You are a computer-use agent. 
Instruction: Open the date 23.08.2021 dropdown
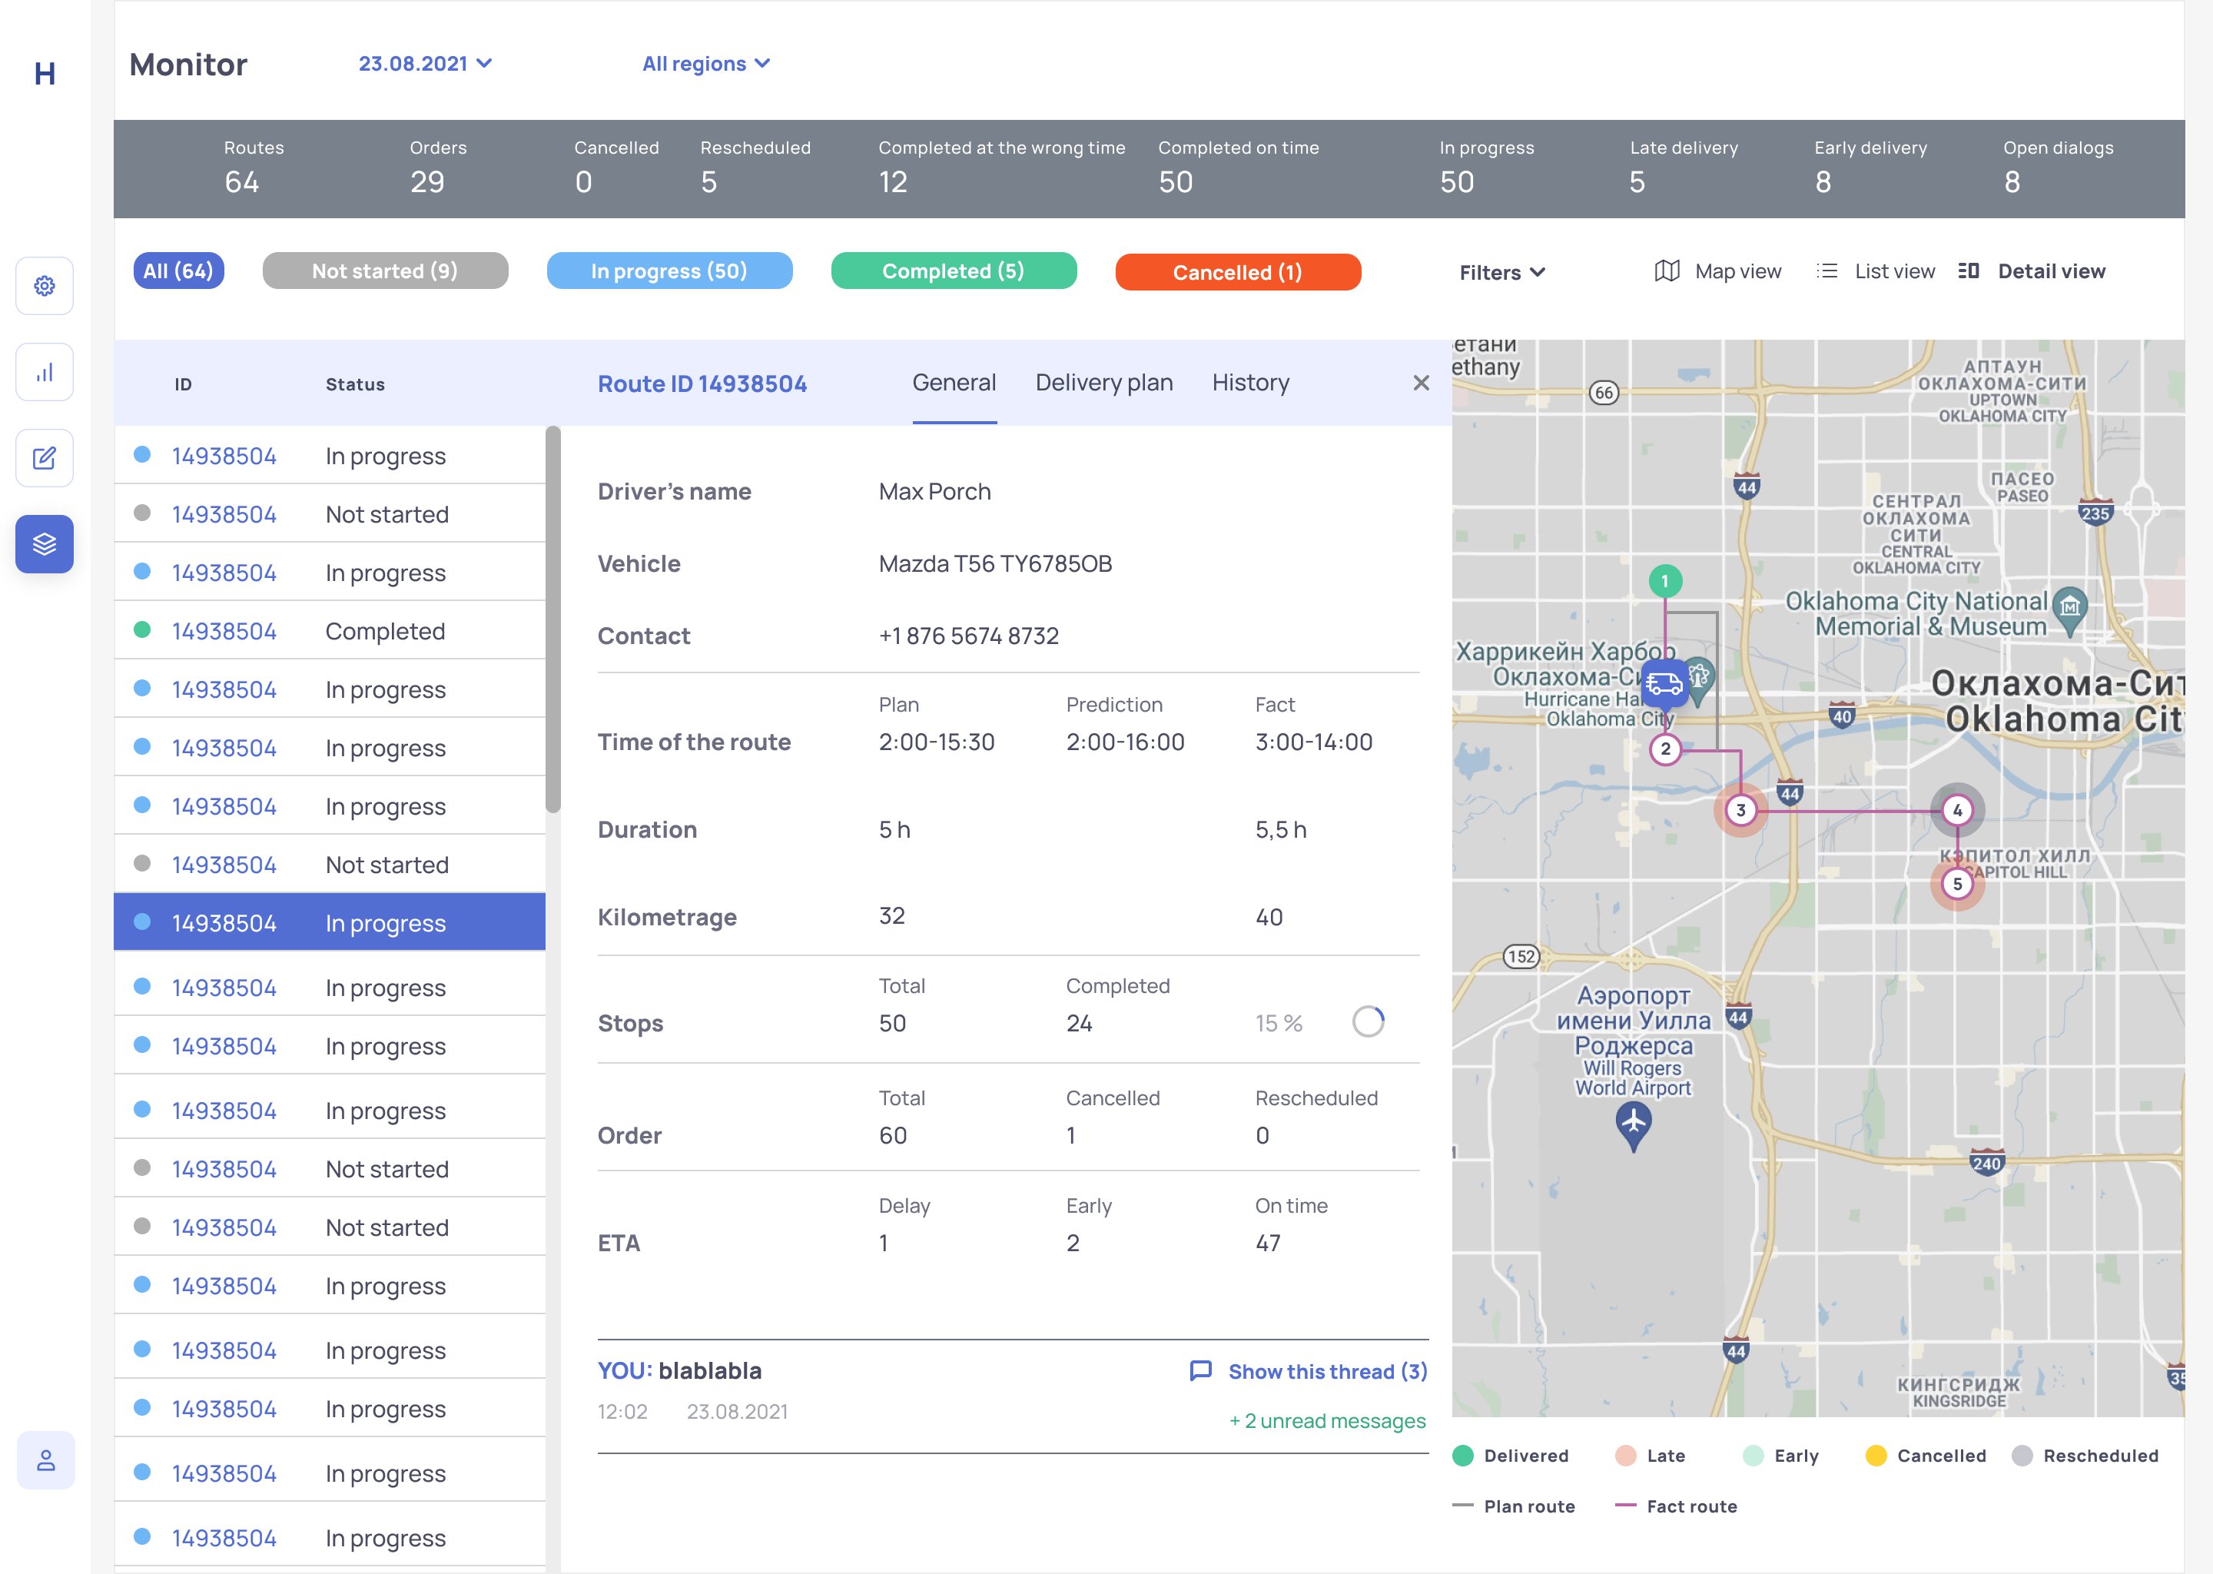pyautogui.click(x=424, y=64)
